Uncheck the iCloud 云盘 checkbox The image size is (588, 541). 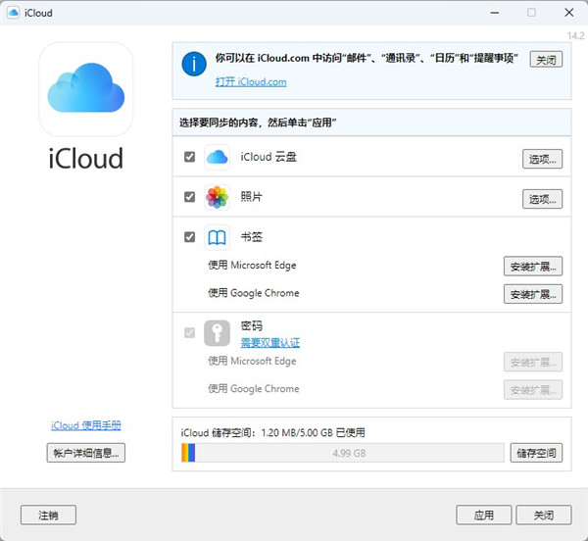189,157
